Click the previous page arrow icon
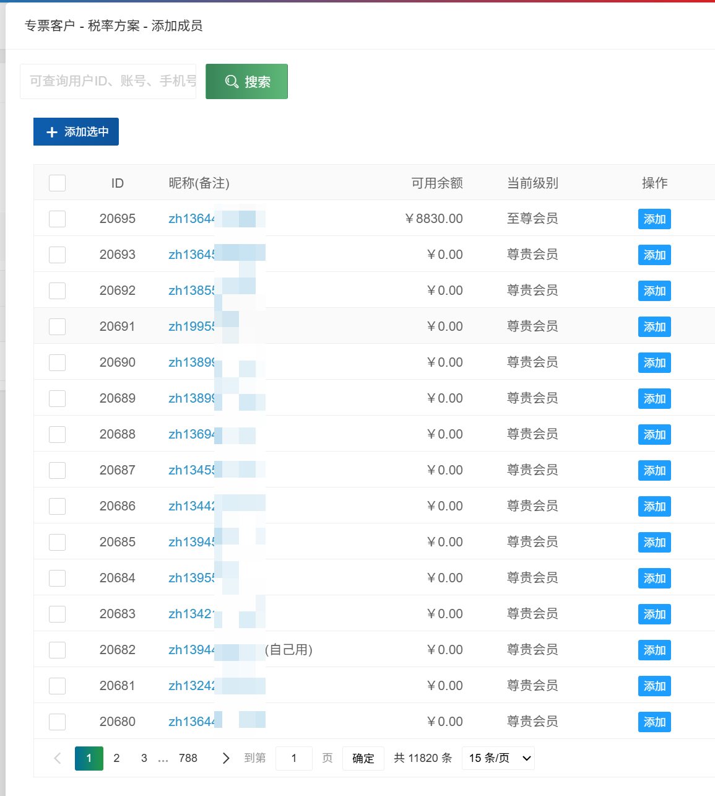715x796 pixels. (58, 758)
